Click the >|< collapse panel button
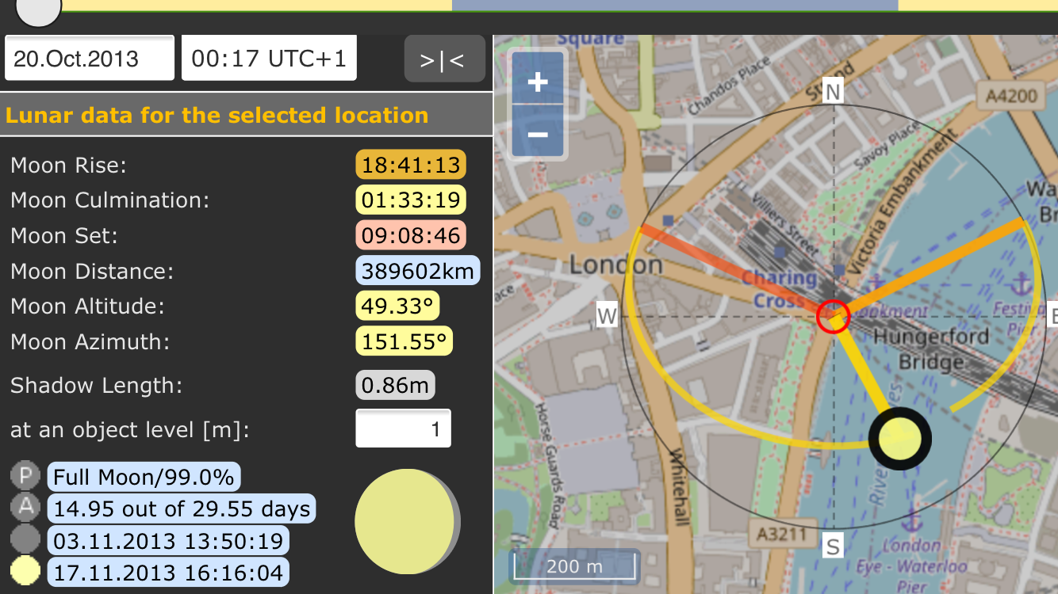Image resolution: width=1058 pixels, height=594 pixels. [444, 59]
